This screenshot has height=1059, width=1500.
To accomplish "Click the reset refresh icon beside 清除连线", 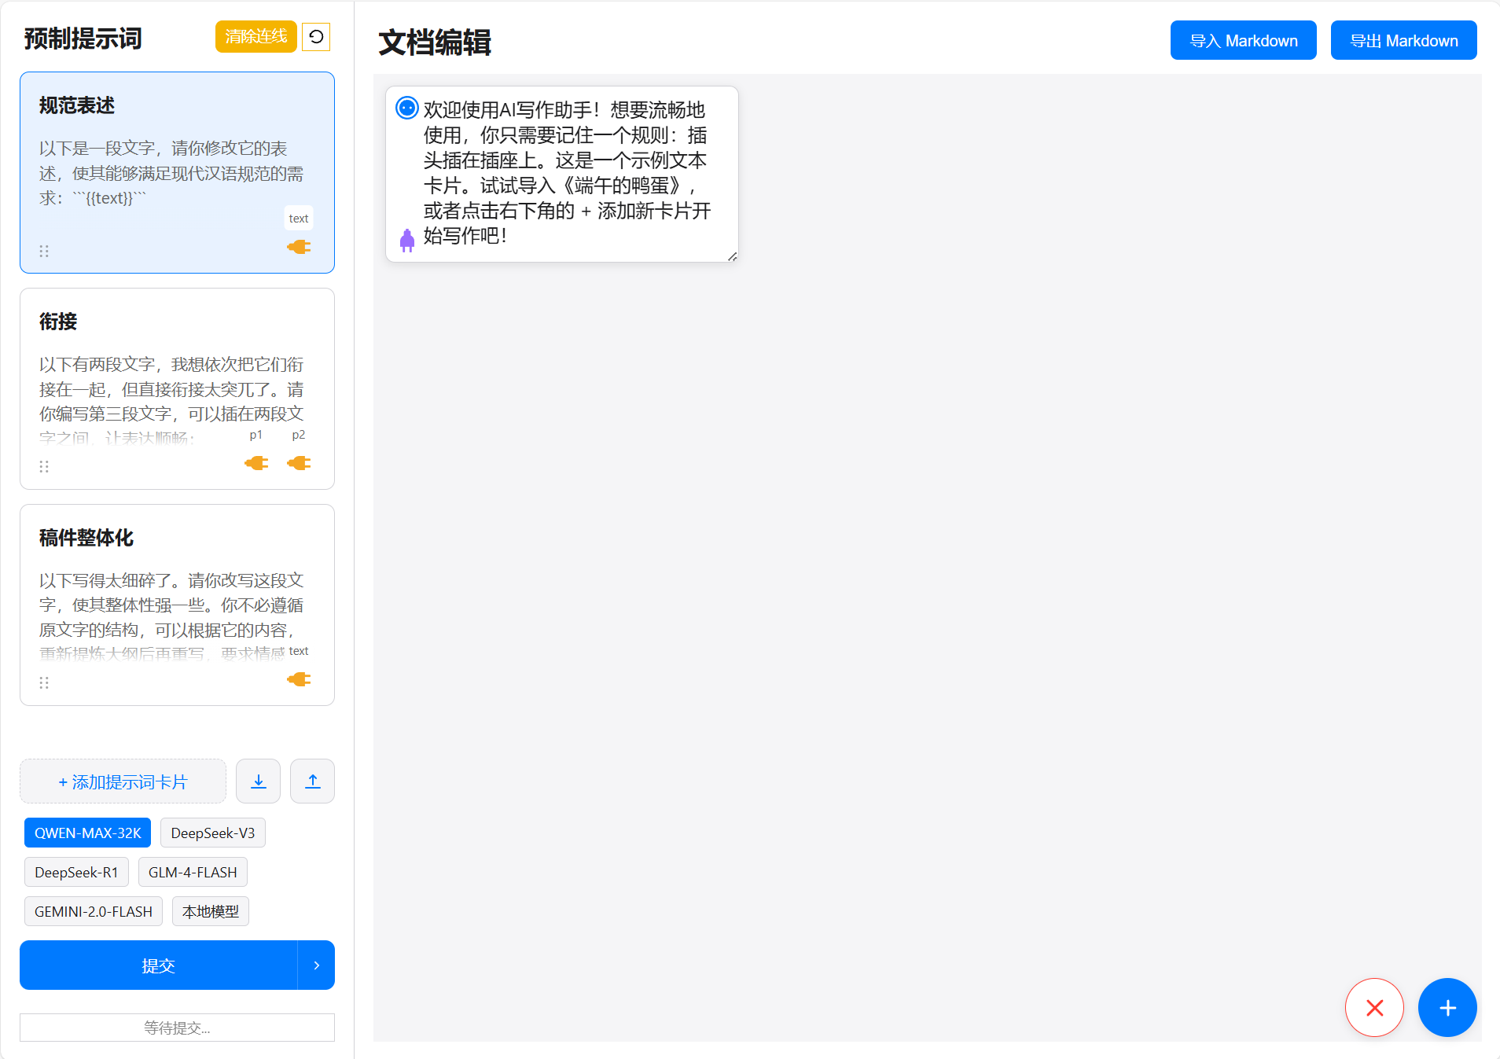I will 316,37.
